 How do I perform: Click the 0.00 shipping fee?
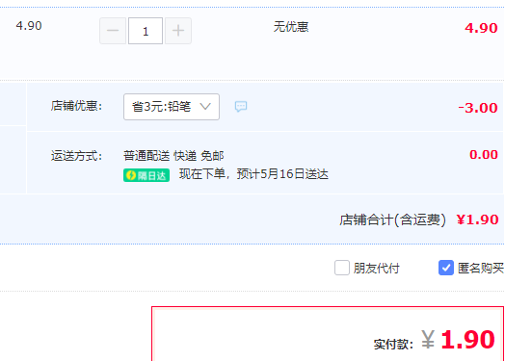484,155
